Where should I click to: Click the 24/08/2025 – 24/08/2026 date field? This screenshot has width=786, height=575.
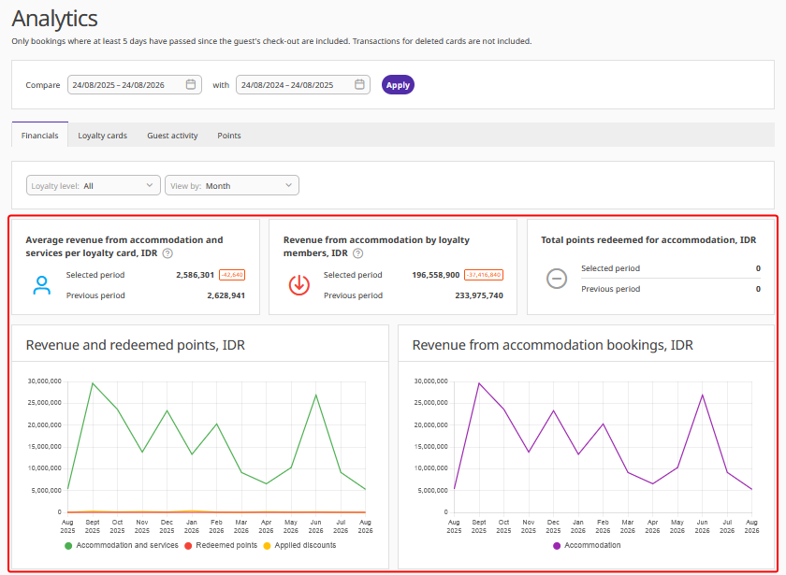(135, 85)
